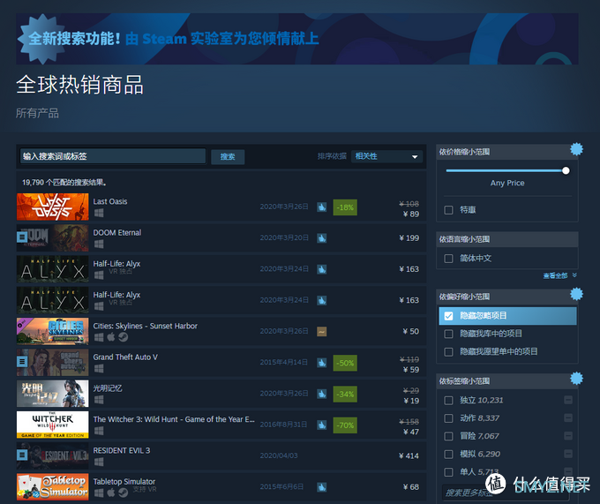
Task: Exclude the 模拟 tag with minus button
Action: (568, 454)
